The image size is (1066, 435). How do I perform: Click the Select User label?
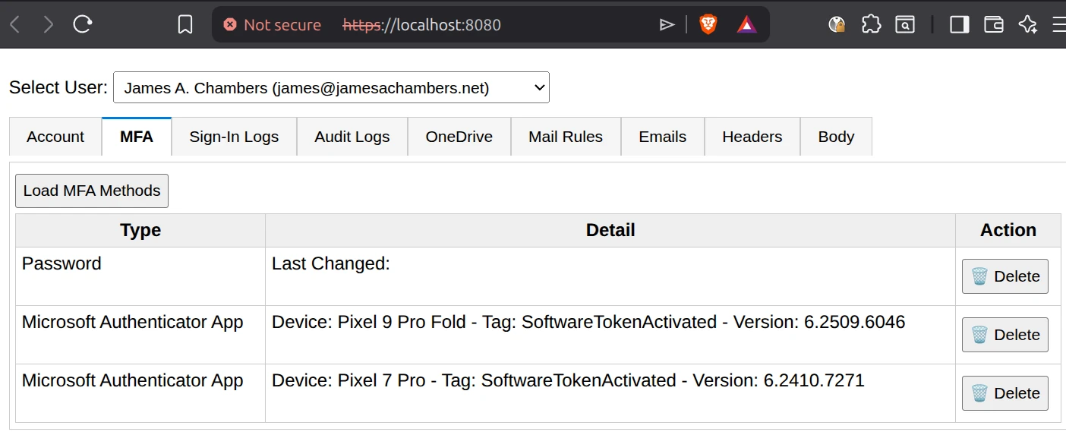pyautogui.click(x=58, y=87)
